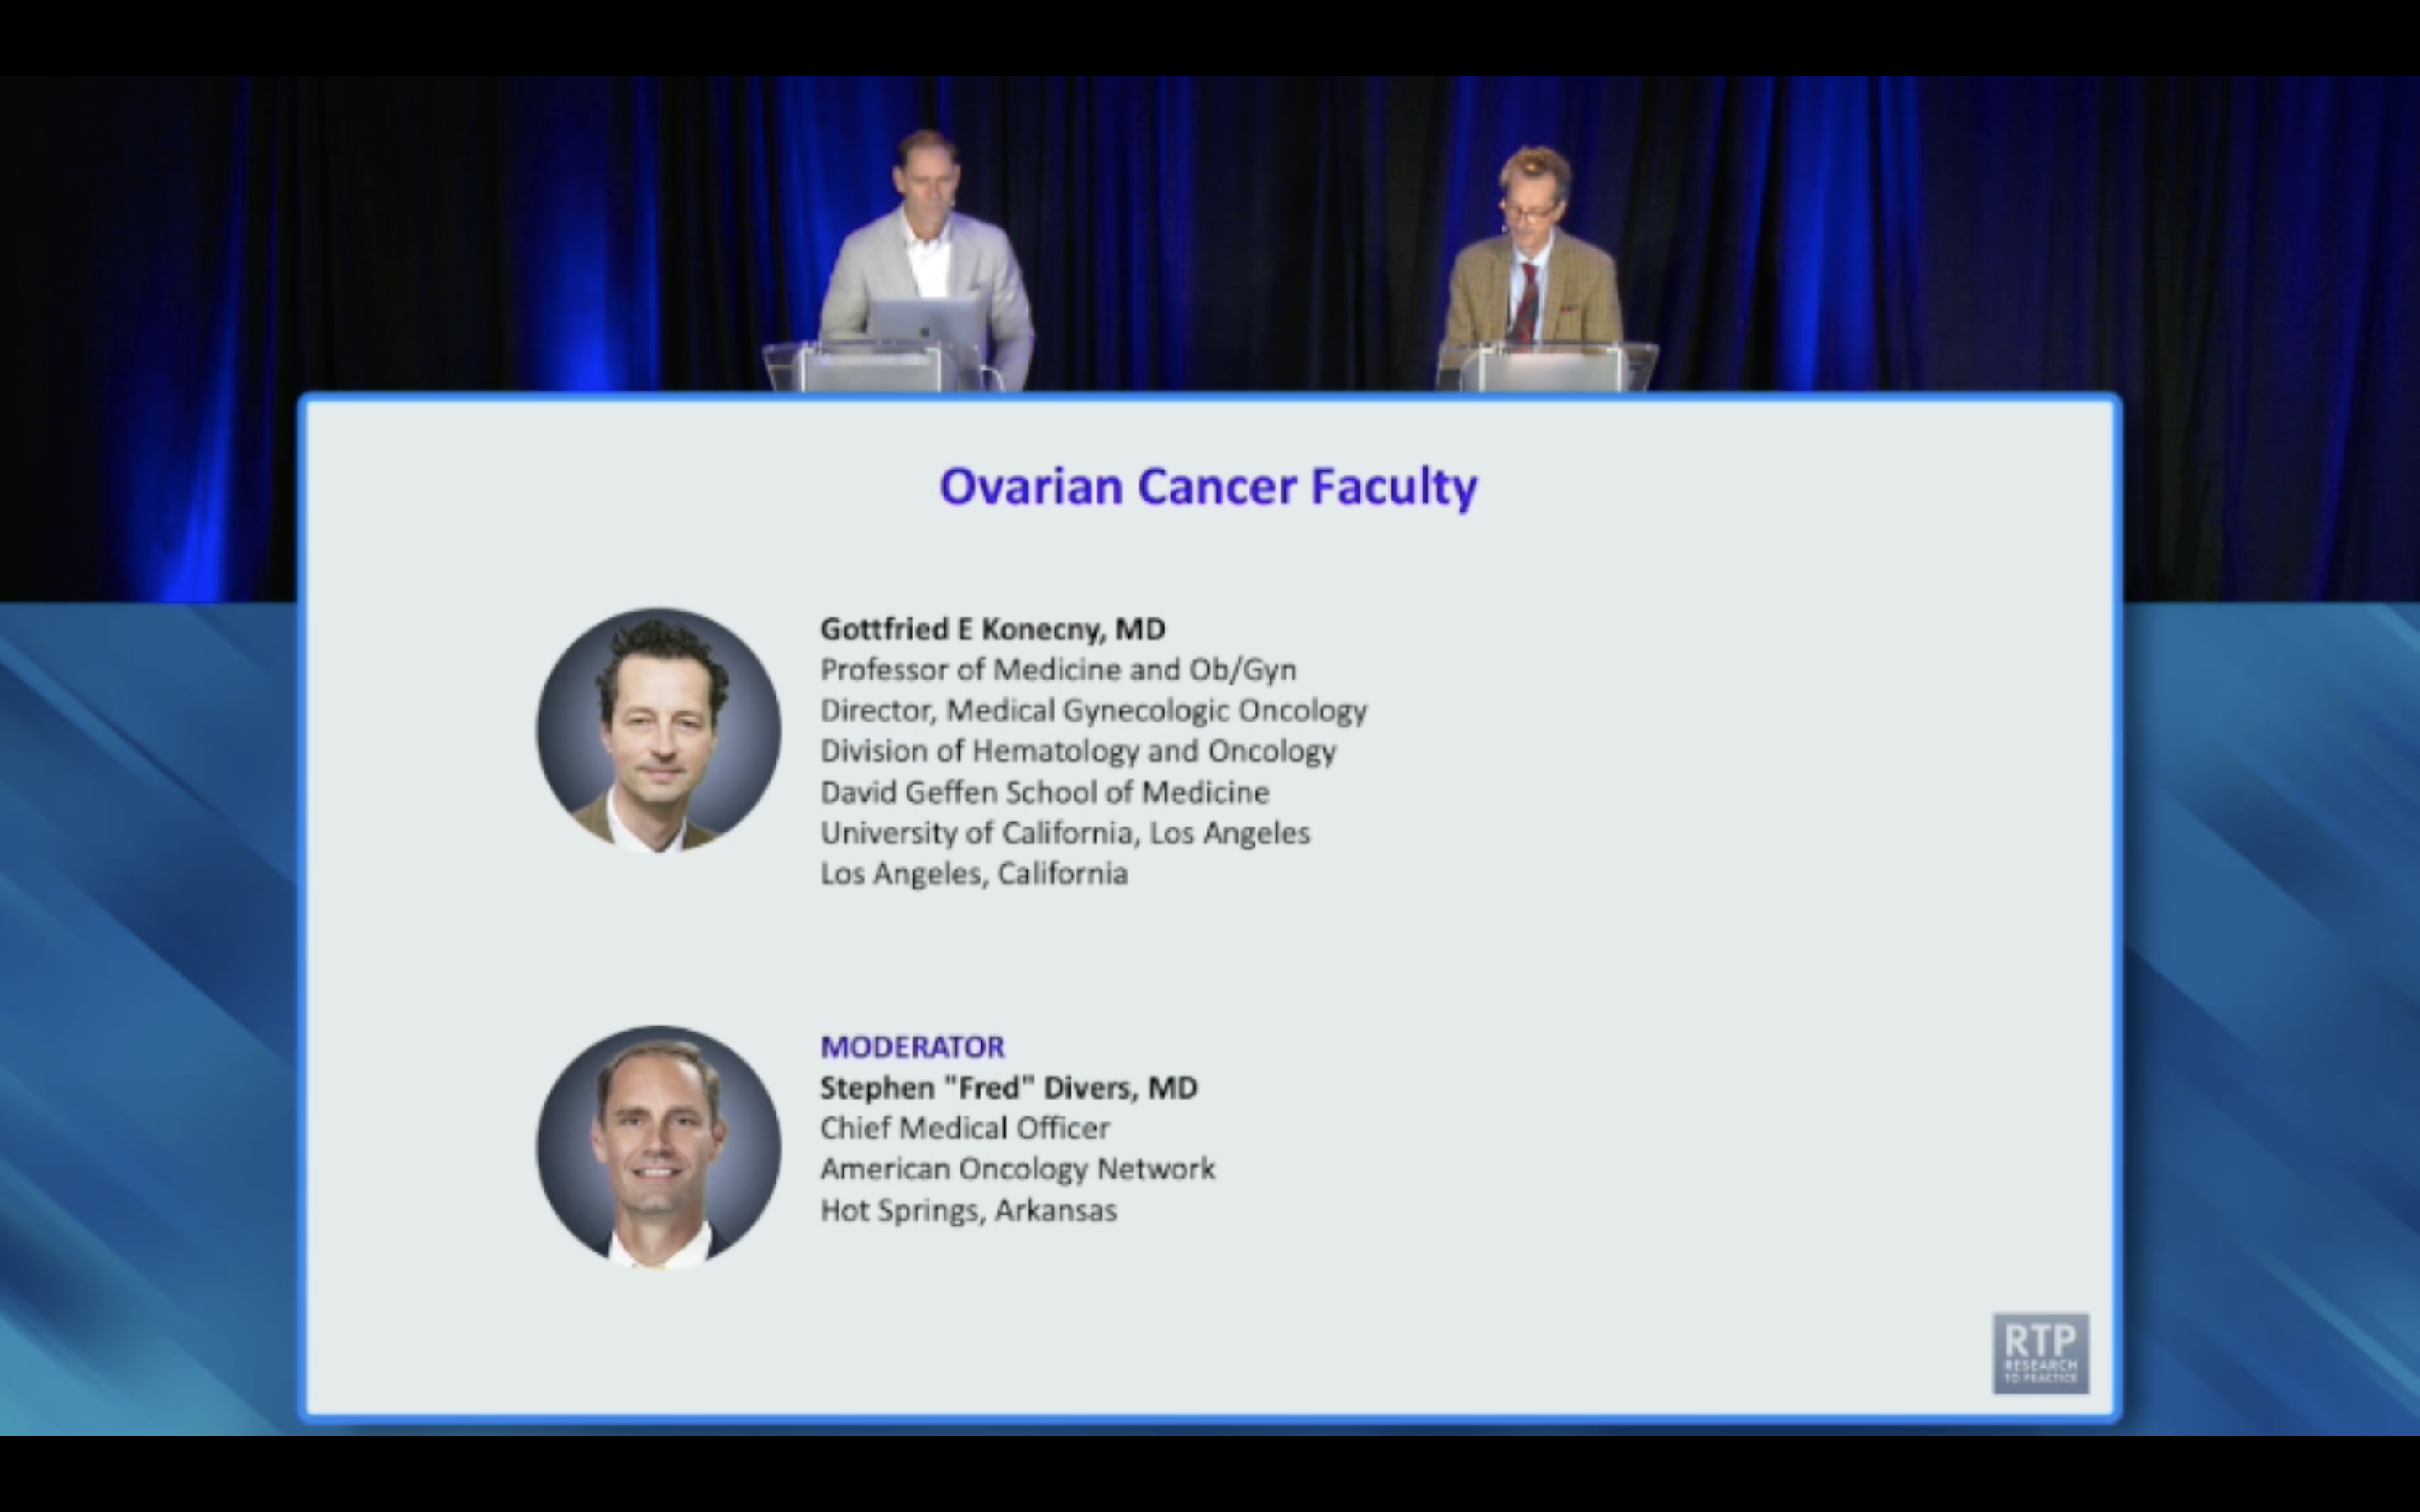Select the "Chief Medical Officer" title text

click(964, 1128)
